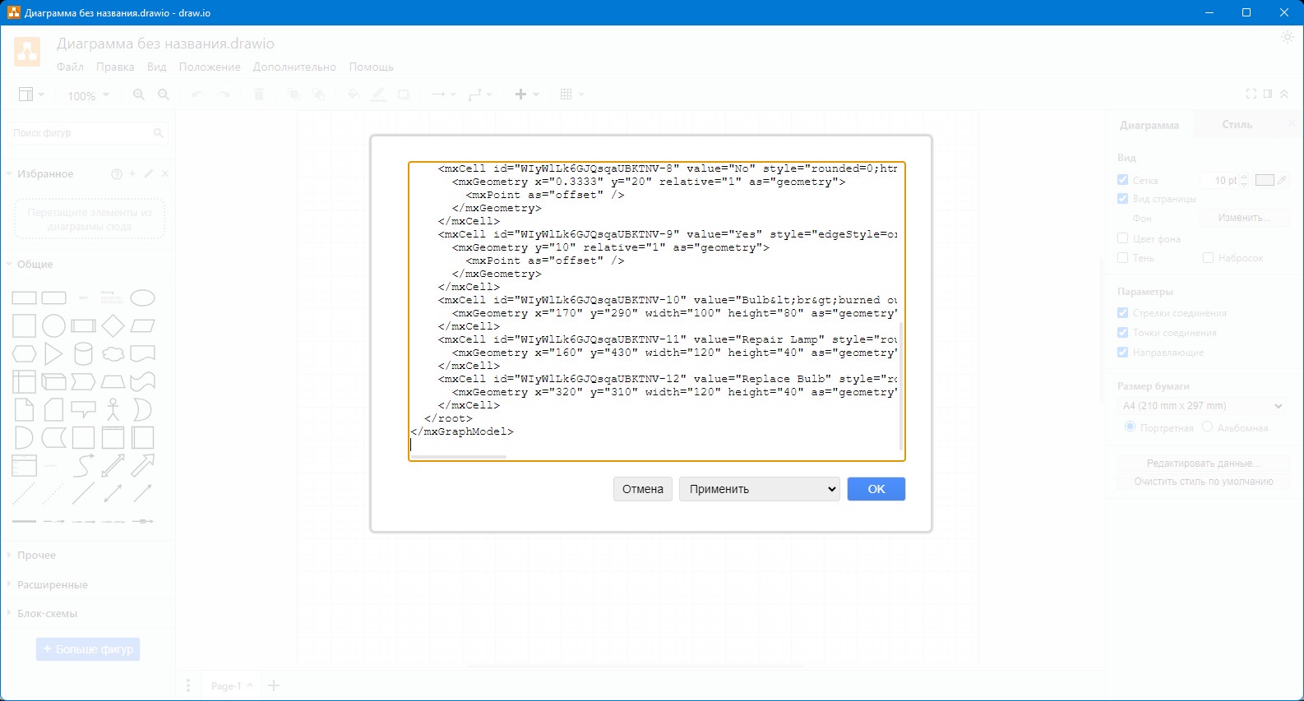Click the To Back icon
This screenshot has height=701, width=1304.
coord(318,95)
